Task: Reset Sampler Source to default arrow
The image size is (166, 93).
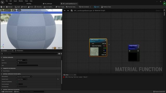Action: (x=58, y=79)
